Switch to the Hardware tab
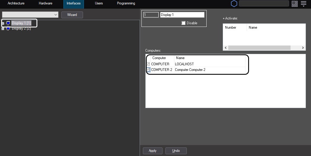 pyautogui.click(x=45, y=4)
